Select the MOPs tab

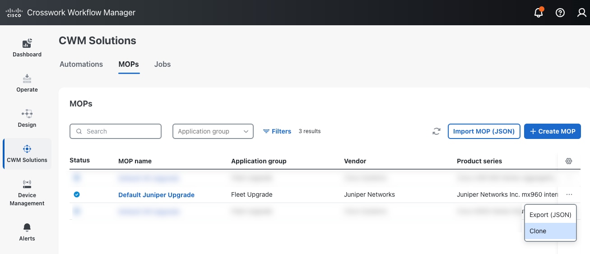click(129, 64)
